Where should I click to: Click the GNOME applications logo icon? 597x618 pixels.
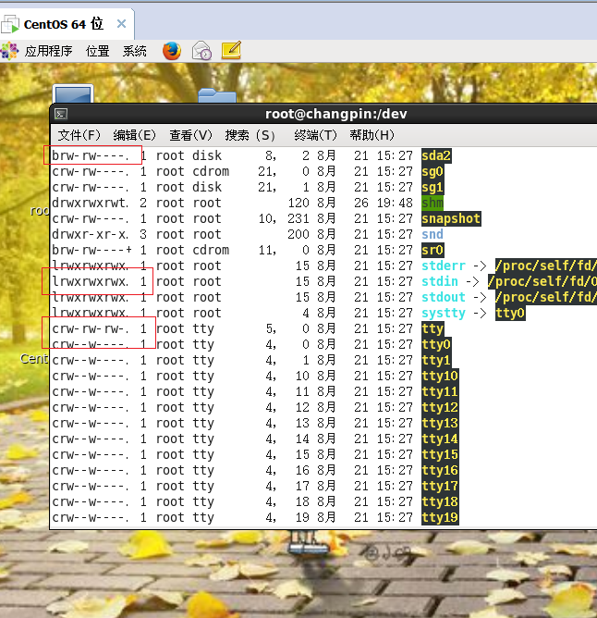coord(9,51)
